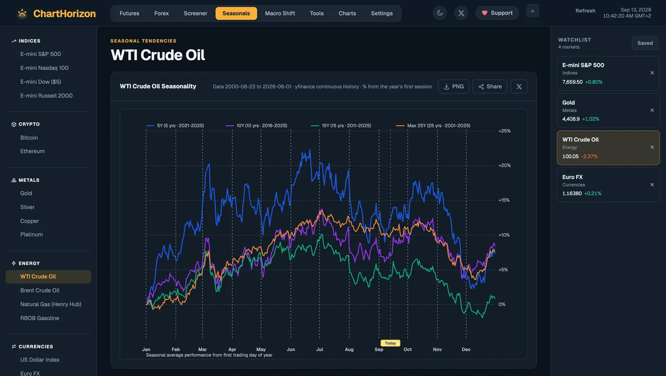
Task: Open the X social link in header
Action: click(x=461, y=13)
